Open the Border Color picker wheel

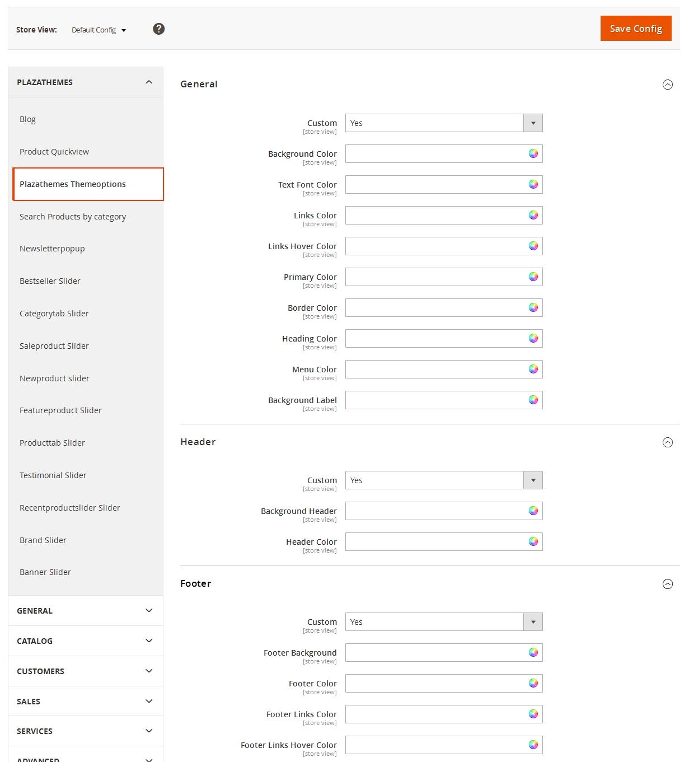pyautogui.click(x=533, y=307)
